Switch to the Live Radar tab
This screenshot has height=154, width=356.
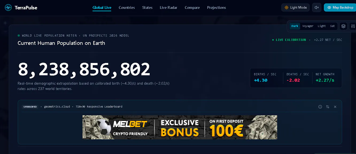point(168,7)
